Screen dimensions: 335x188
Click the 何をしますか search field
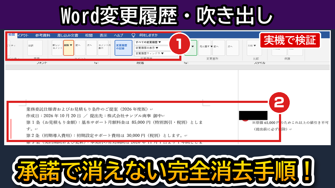148,36
